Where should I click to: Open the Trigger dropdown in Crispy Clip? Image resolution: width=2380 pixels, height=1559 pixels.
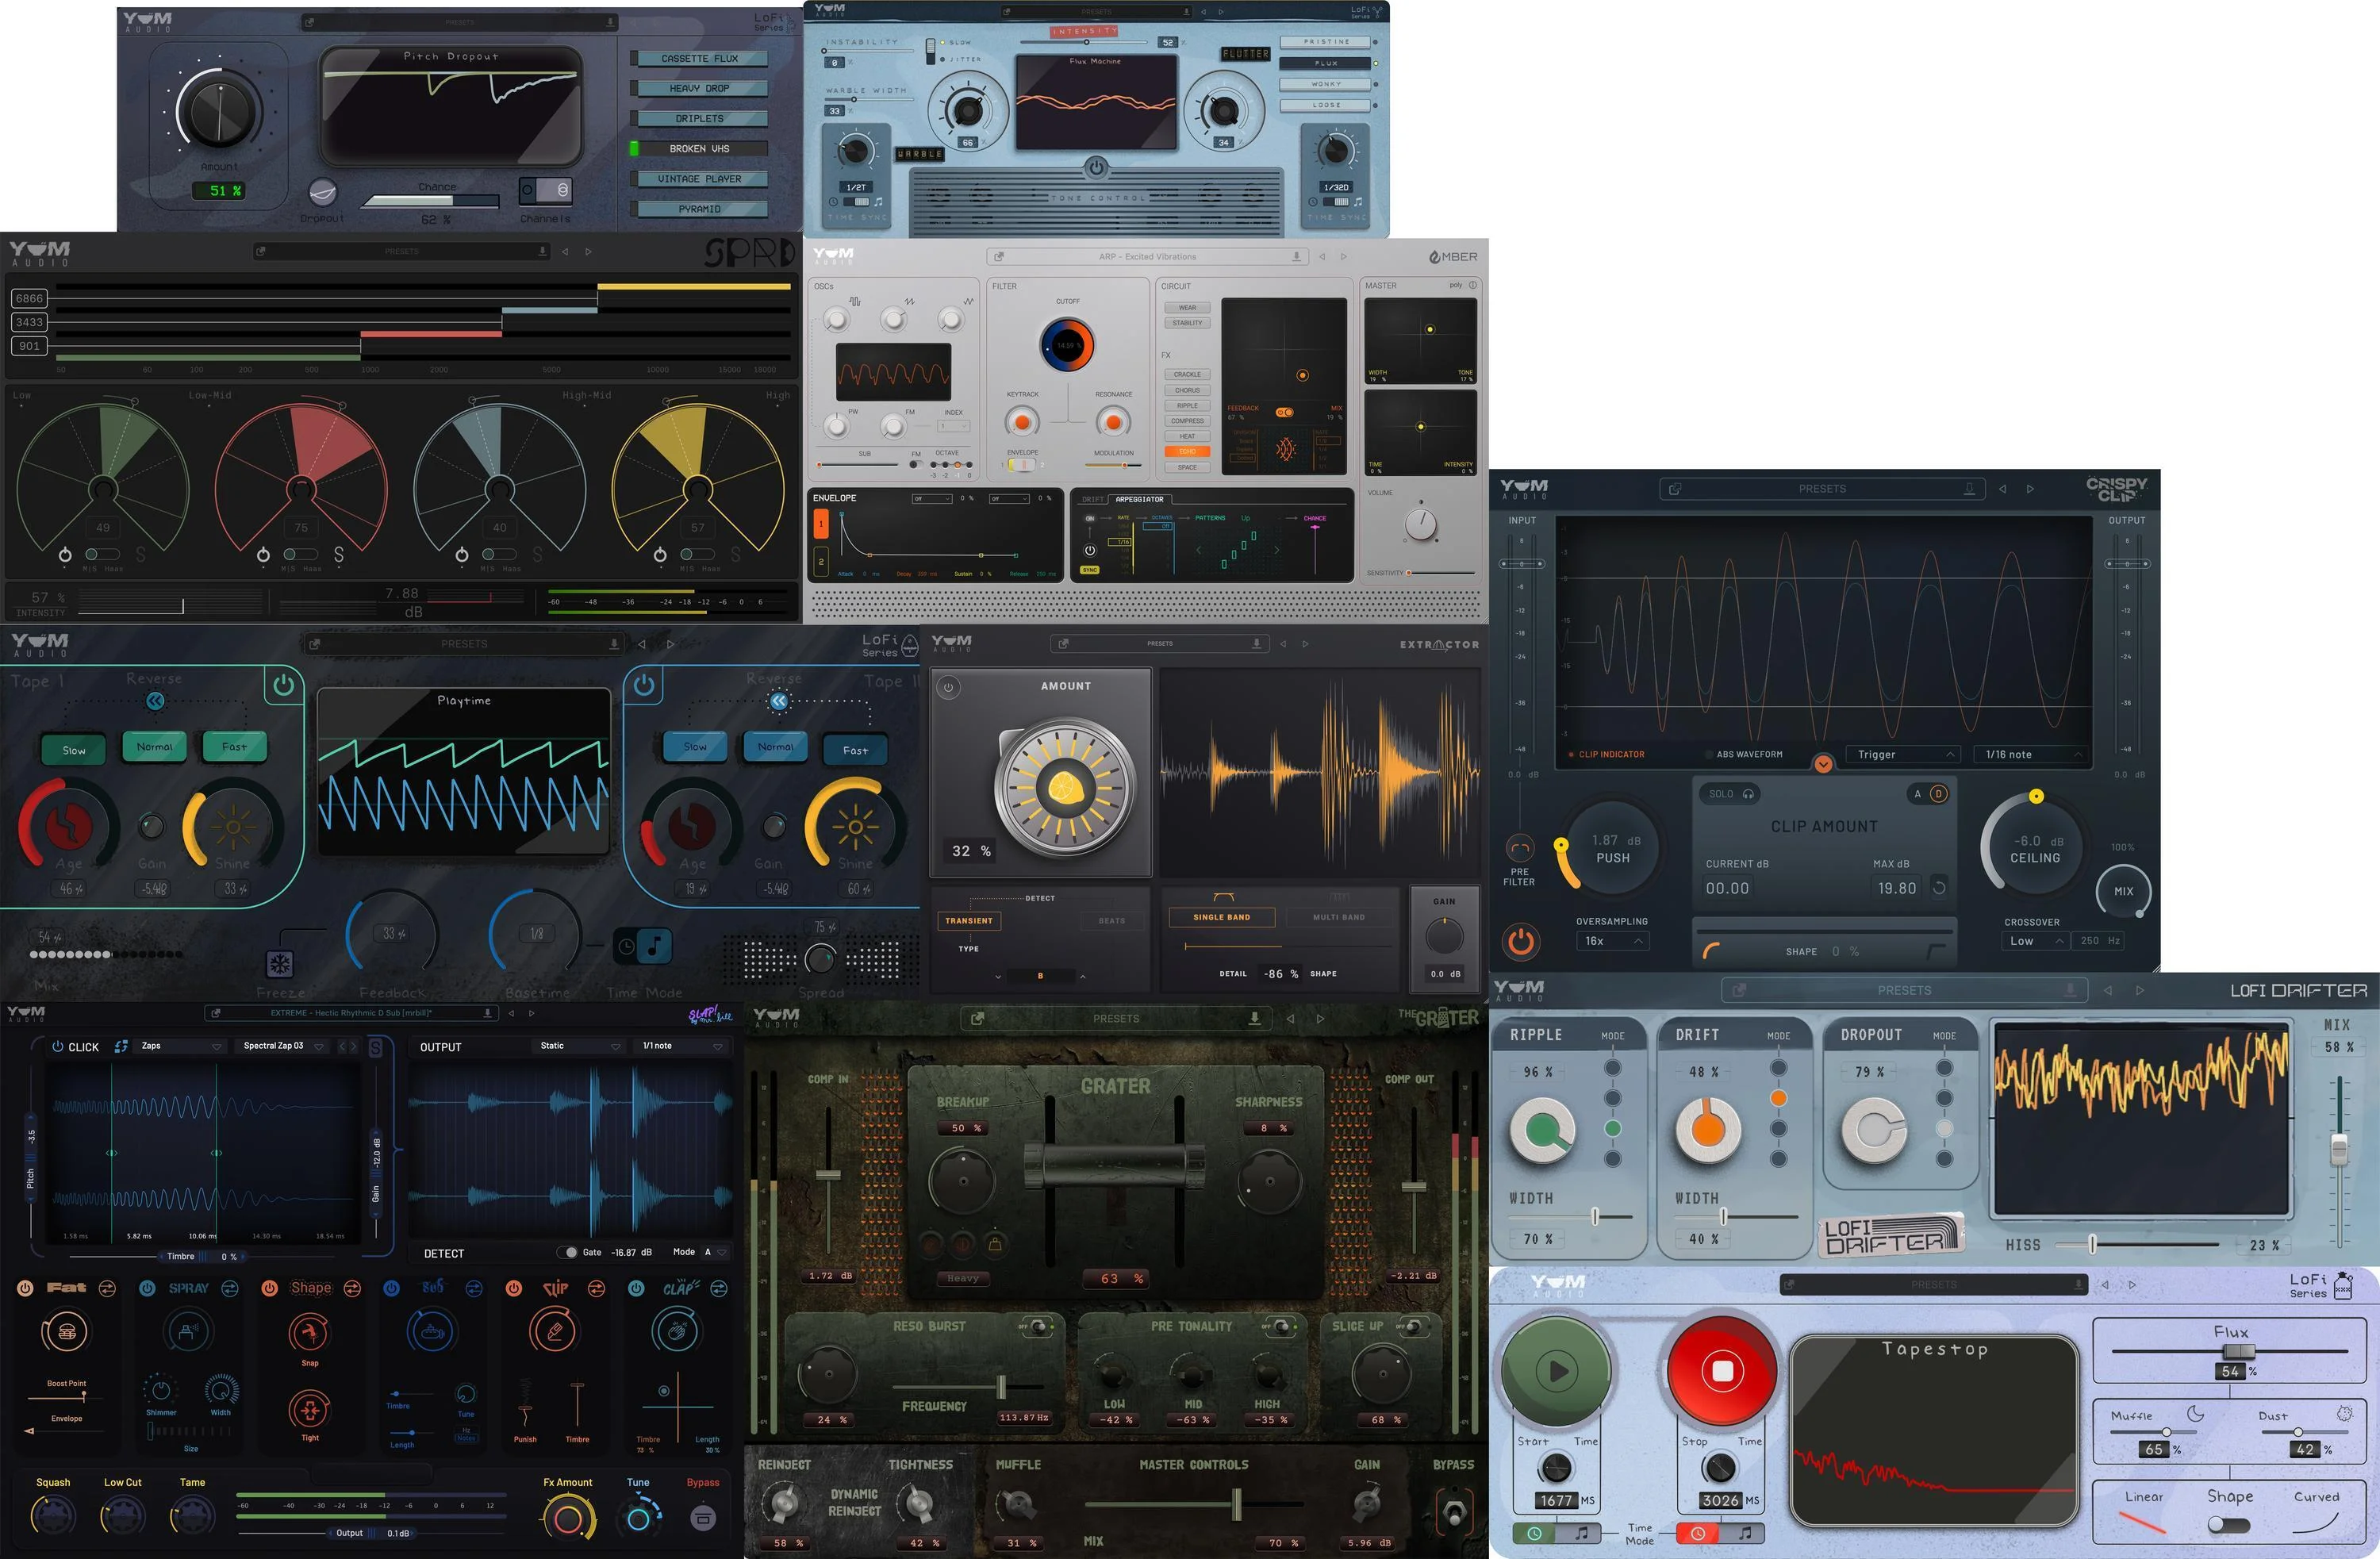pyautogui.click(x=1903, y=754)
